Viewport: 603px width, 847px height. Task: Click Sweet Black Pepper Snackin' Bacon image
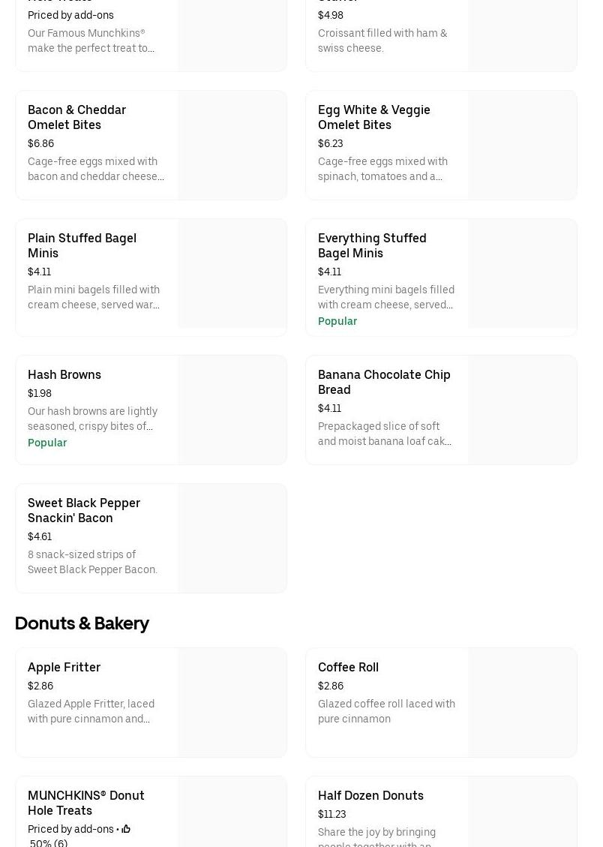click(x=232, y=538)
